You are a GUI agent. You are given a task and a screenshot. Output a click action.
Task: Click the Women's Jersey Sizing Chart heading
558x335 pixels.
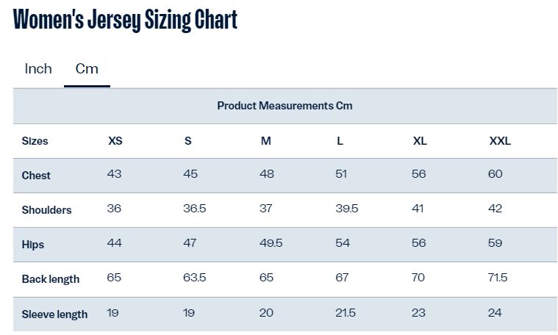[125, 20]
